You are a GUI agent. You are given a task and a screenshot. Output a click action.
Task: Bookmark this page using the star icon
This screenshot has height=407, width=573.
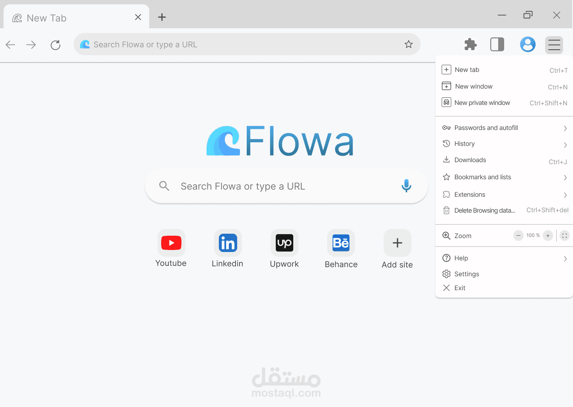409,44
